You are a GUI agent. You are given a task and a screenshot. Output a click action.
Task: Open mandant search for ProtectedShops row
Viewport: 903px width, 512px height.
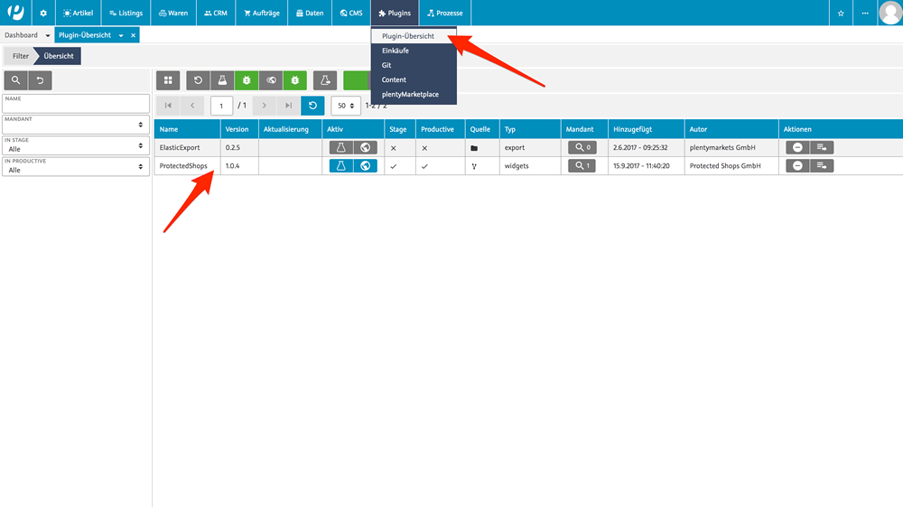click(582, 166)
